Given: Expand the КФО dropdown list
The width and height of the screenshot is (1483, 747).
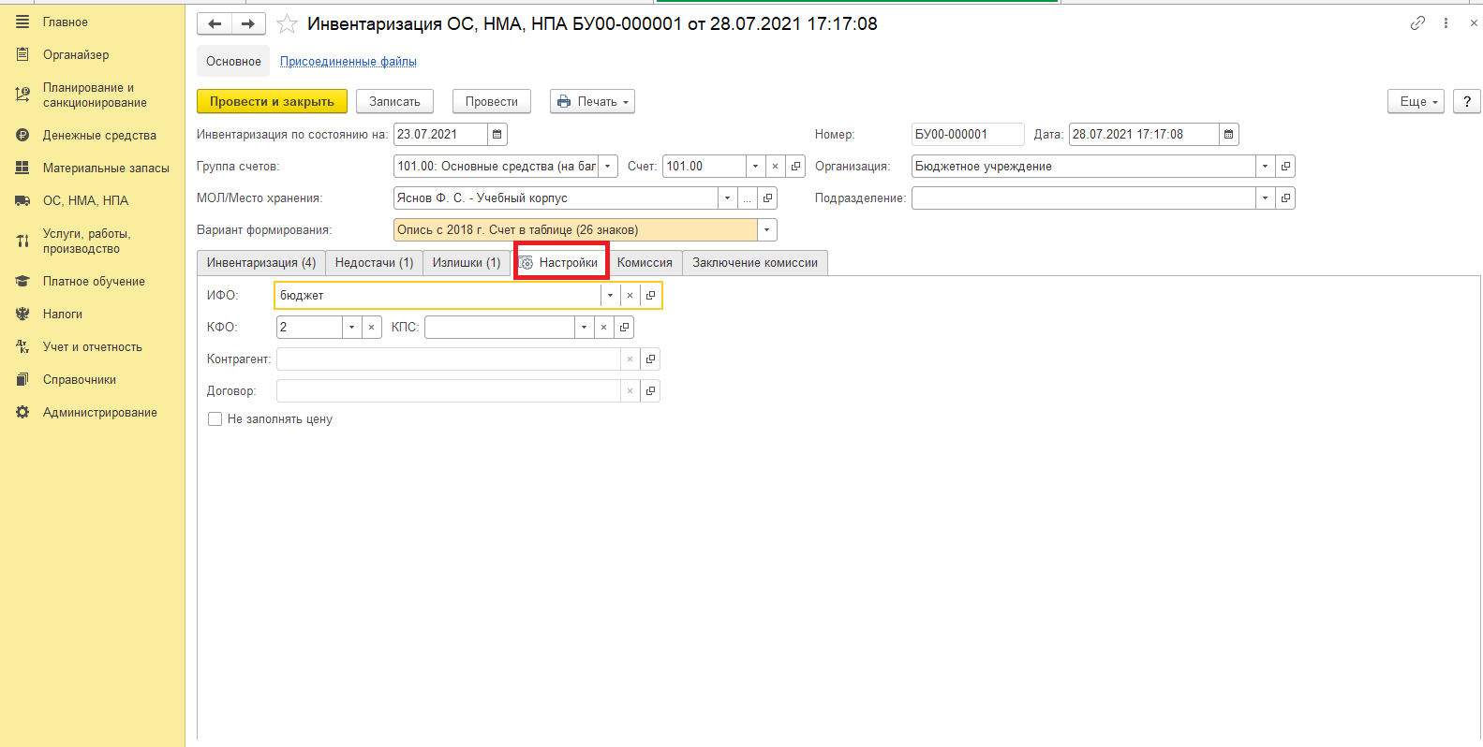Looking at the screenshot, I should pos(351,328).
